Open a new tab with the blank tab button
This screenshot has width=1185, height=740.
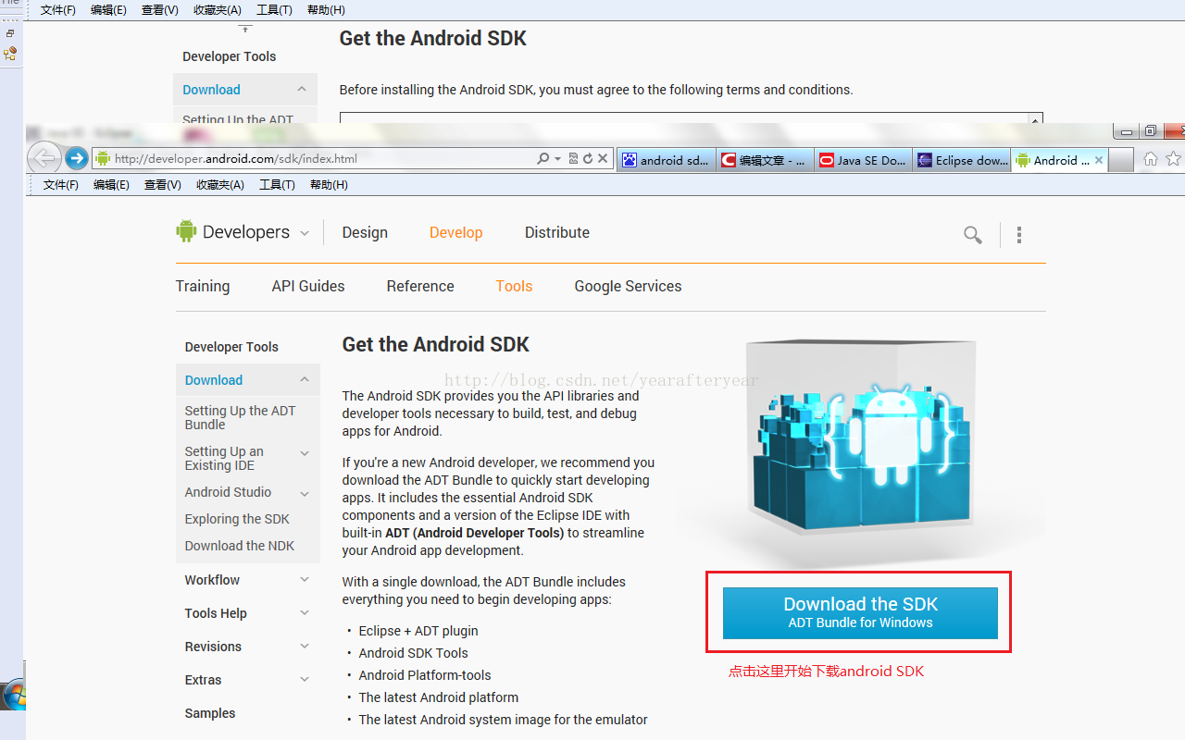pyautogui.click(x=1120, y=160)
